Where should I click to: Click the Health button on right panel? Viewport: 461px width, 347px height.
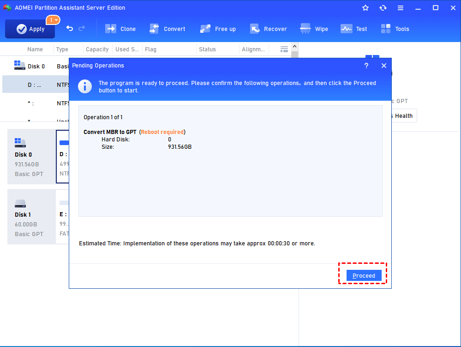[x=403, y=116]
